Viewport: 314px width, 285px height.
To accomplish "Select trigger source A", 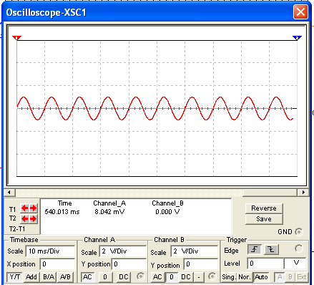I will (x=280, y=277).
